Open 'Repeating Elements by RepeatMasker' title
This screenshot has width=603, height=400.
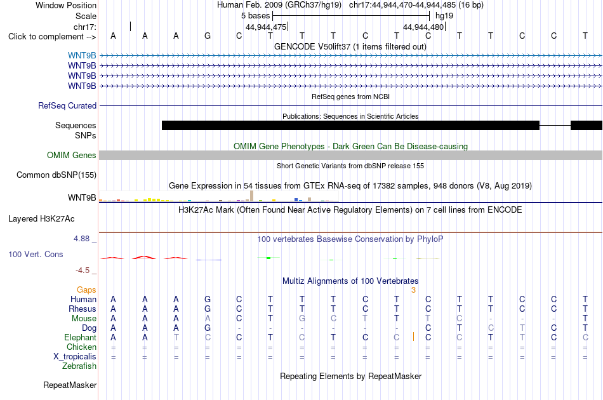tap(350, 376)
